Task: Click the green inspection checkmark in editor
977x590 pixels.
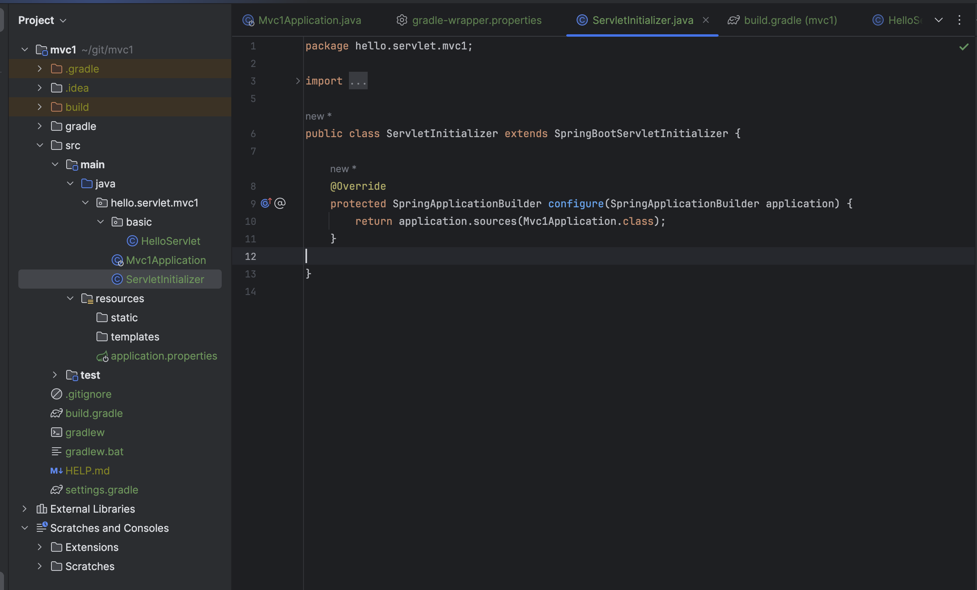Action: (x=964, y=47)
